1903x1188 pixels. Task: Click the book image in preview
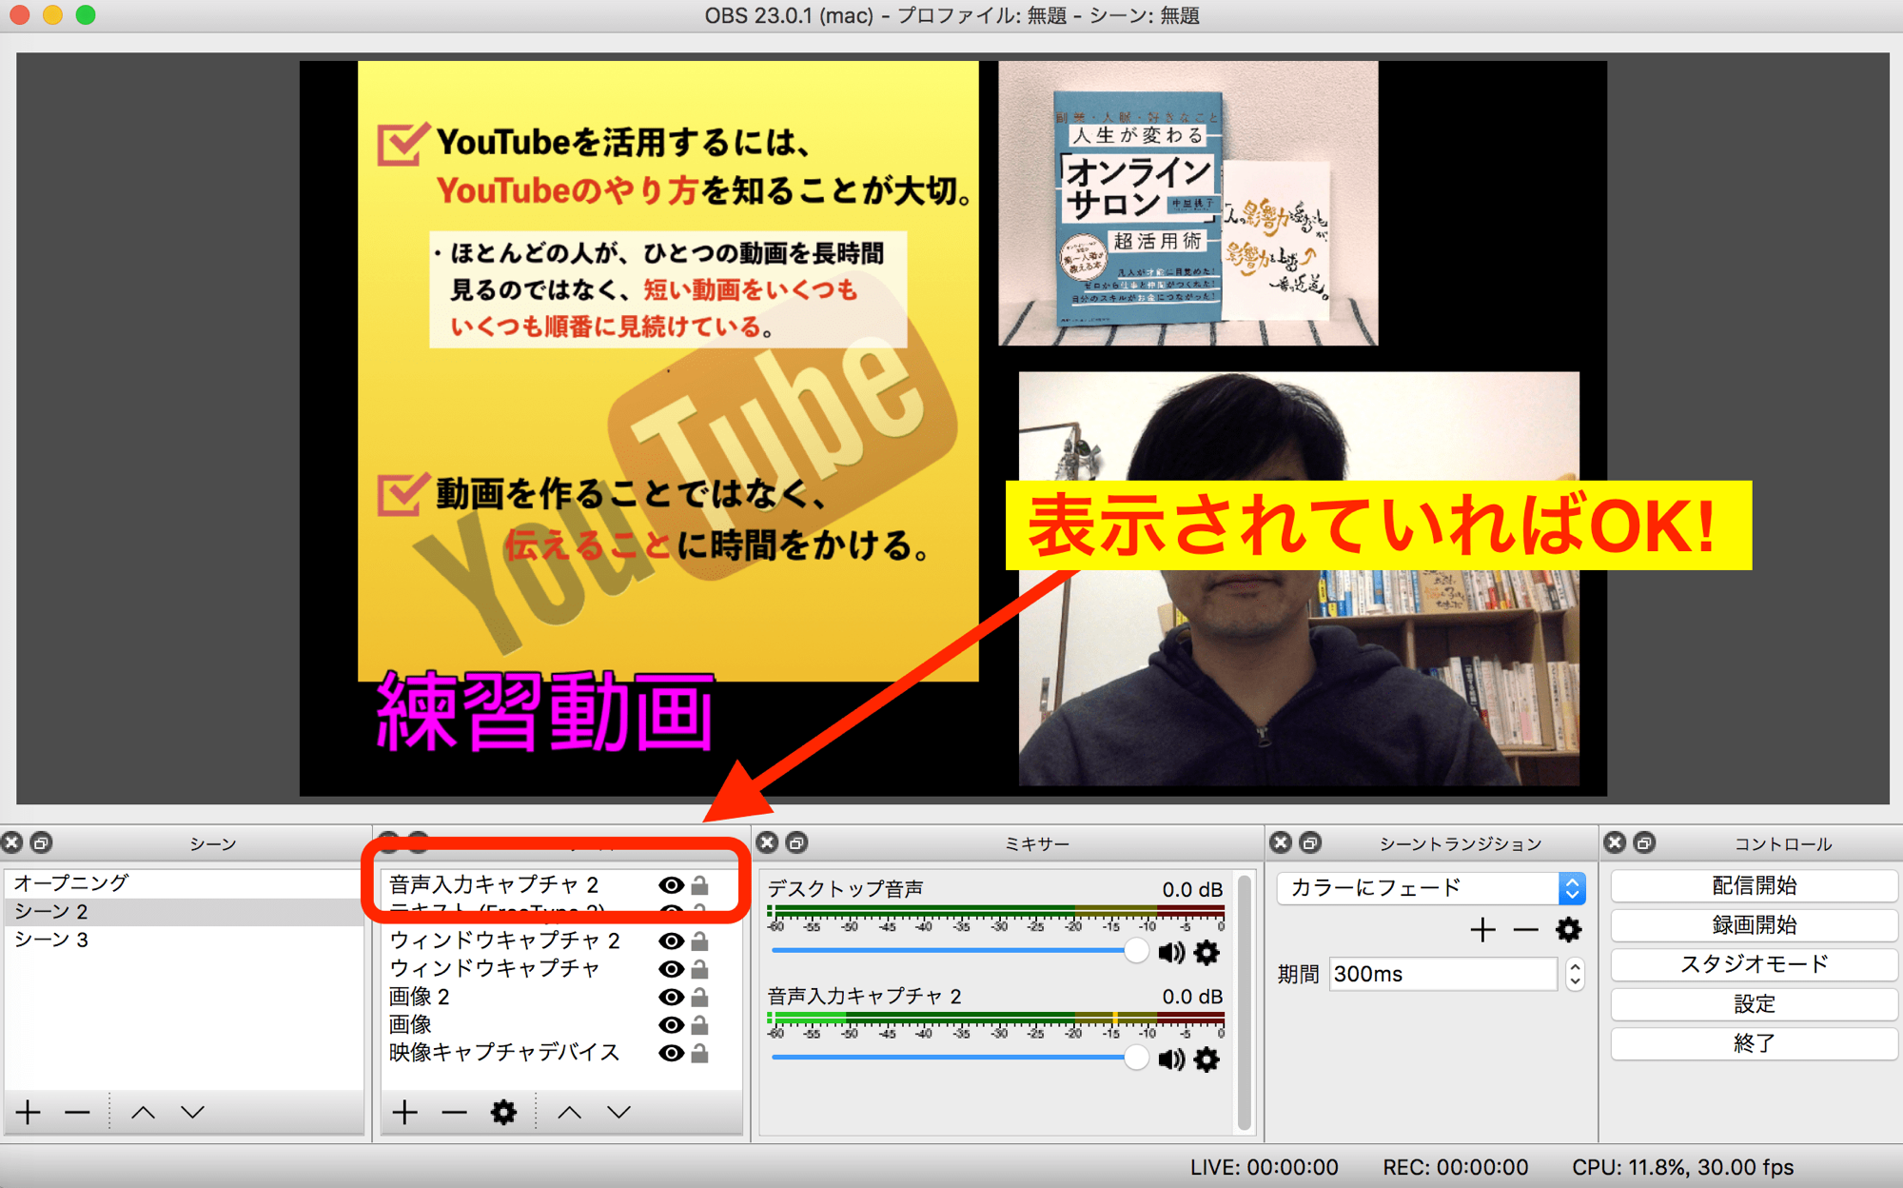[x=1187, y=203]
